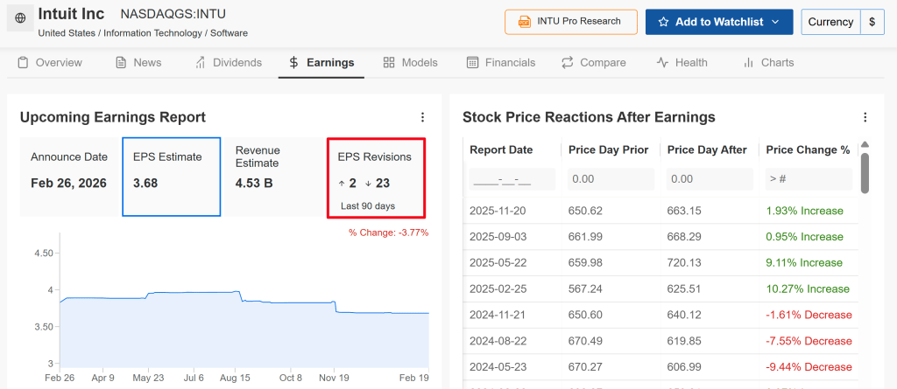Click the dollar sign currency icon

coord(872,22)
